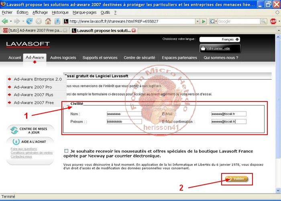Check the newsletter offers checkbox
This screenshot has height=201, width=281.
pyautogui.click(x=66, y=151)
